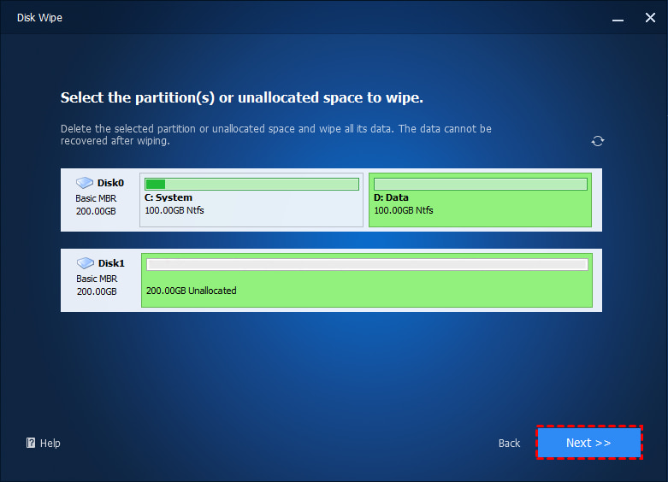Select the C: System partition

pyautogui.click(x=251, y=200)
